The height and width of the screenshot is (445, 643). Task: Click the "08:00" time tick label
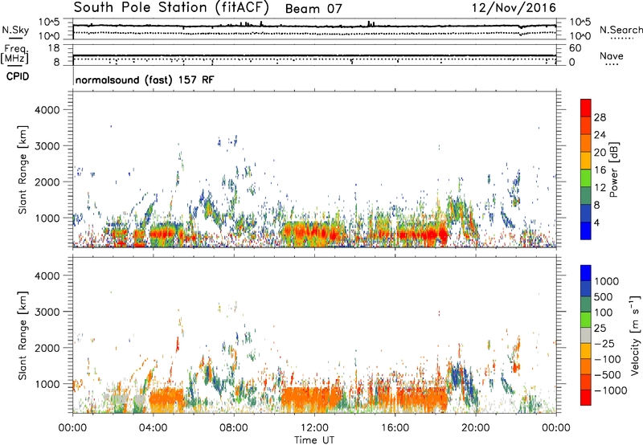tap(234, 428)
